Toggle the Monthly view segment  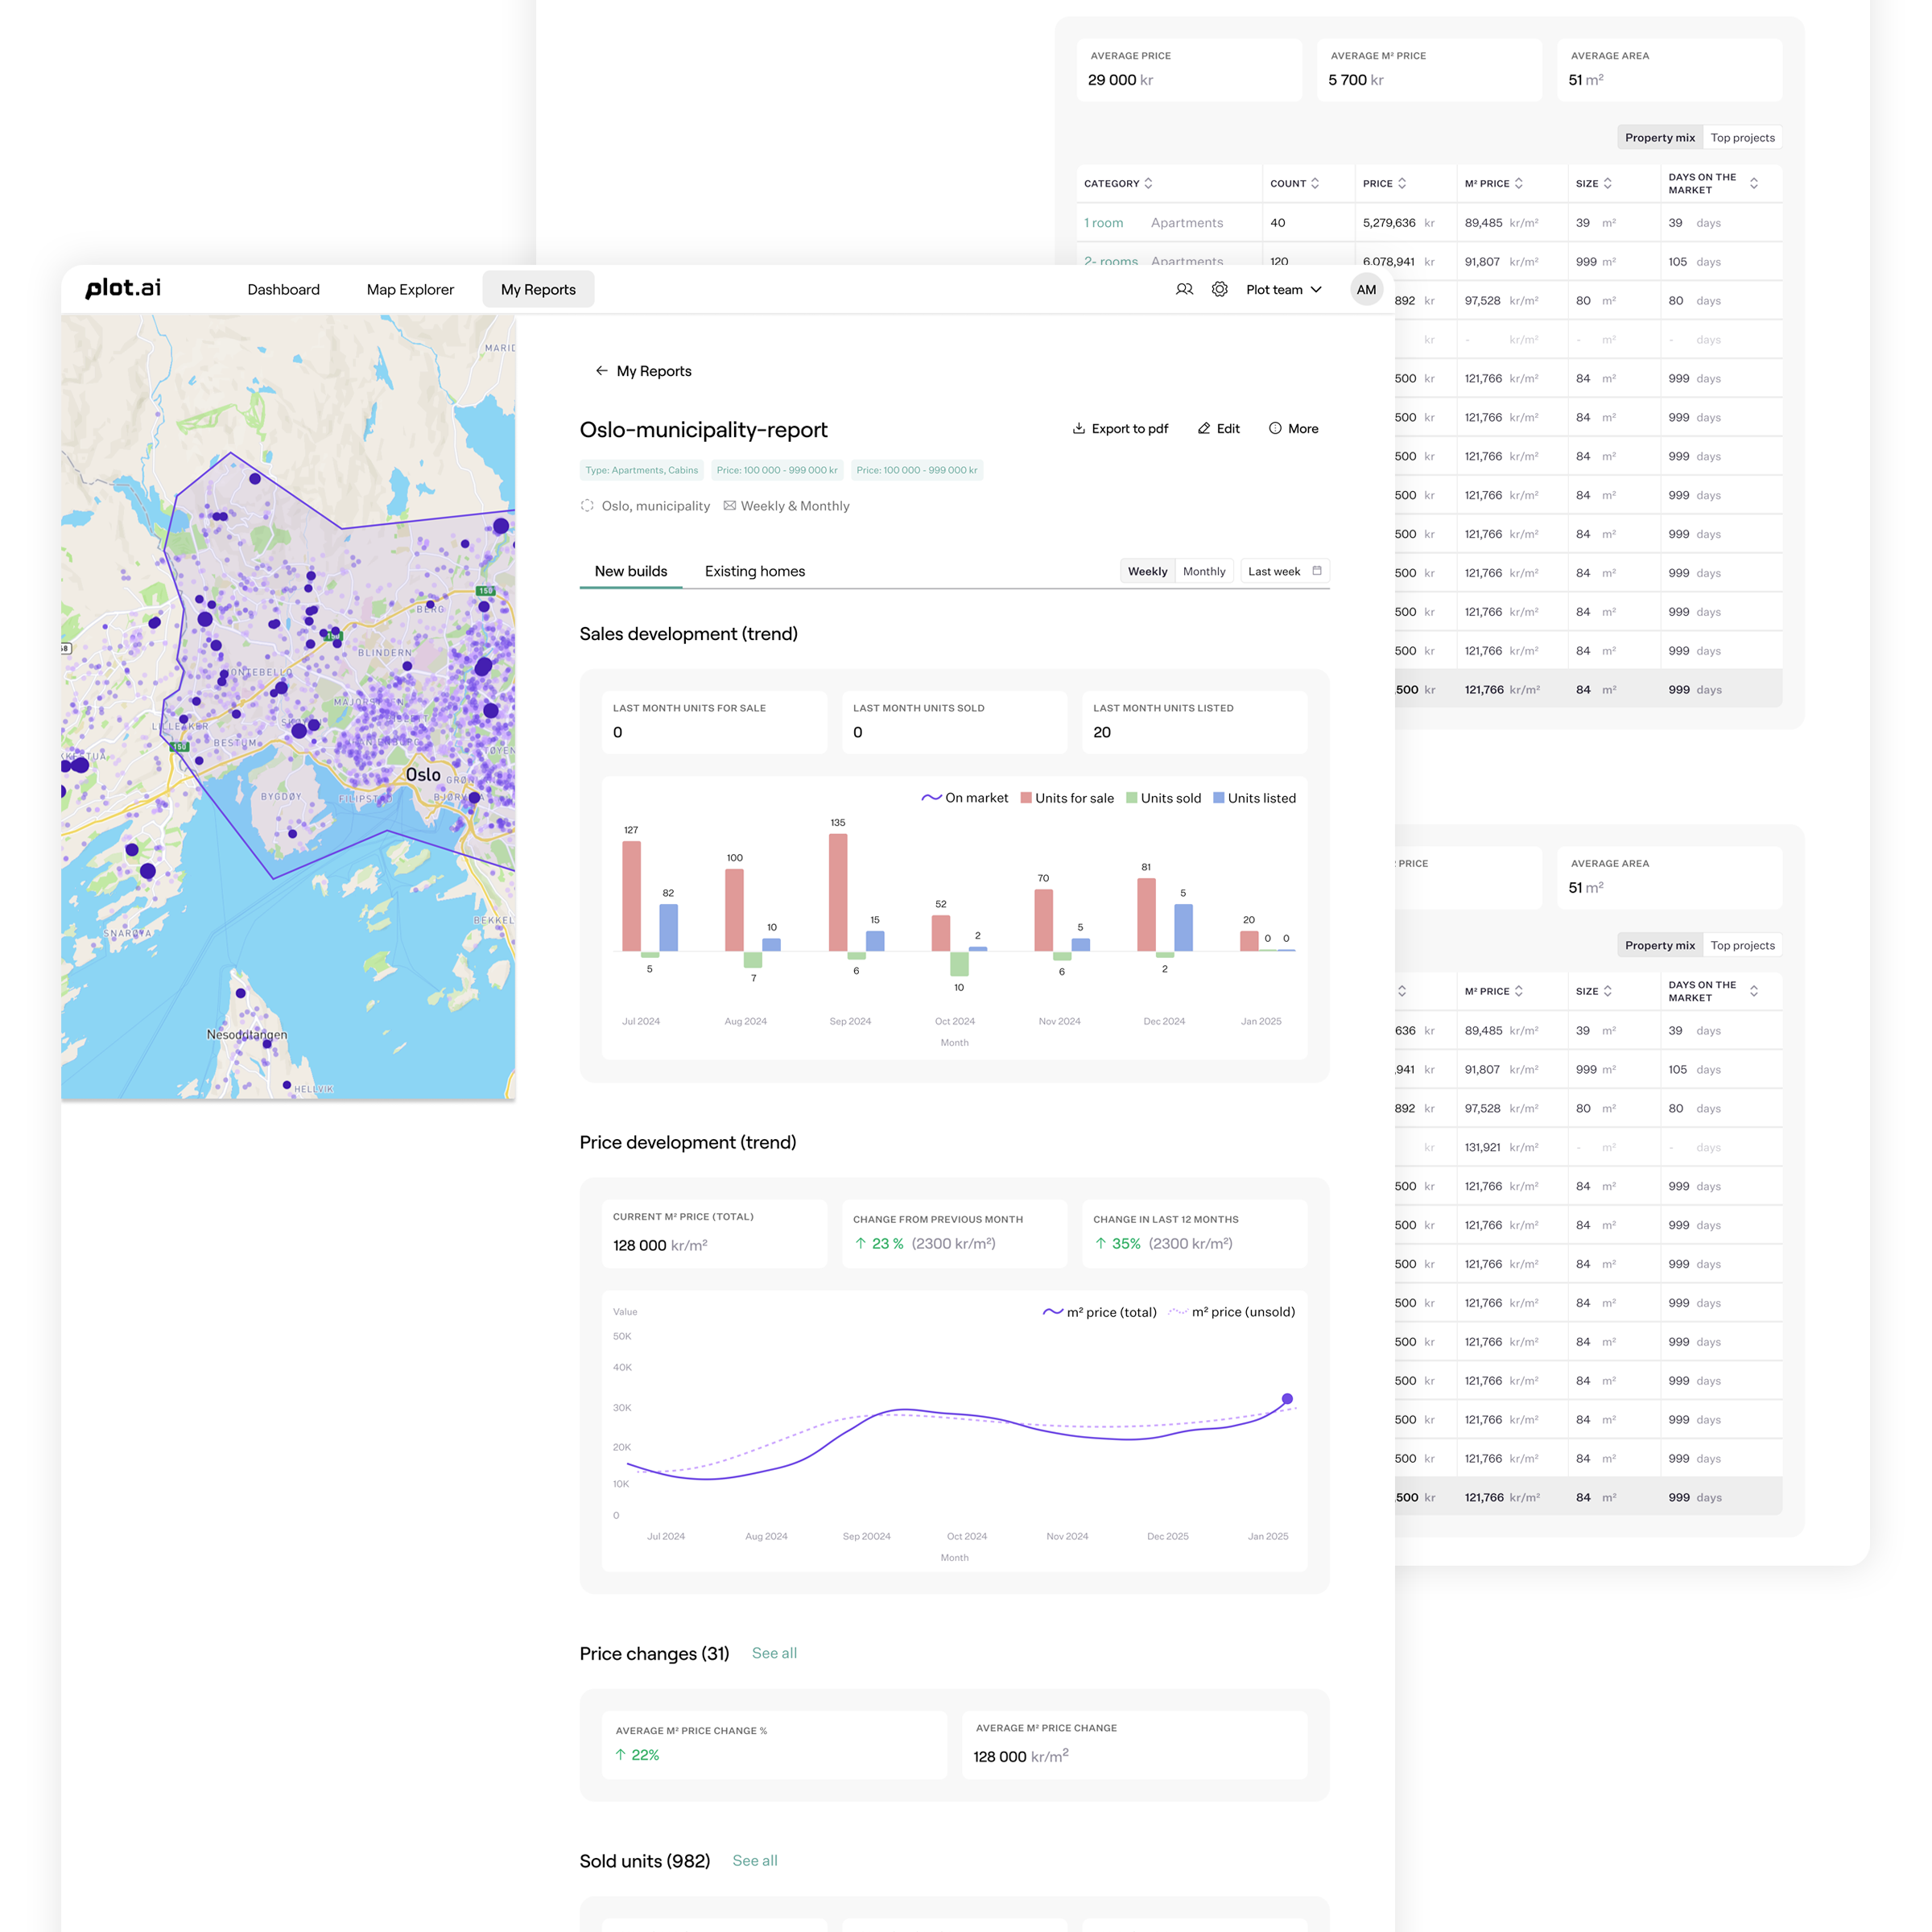pos(1204,571)
